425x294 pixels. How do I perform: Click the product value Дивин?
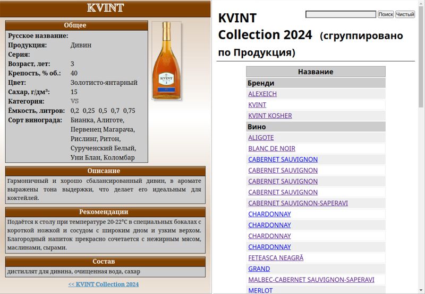[x=81, y=45]
